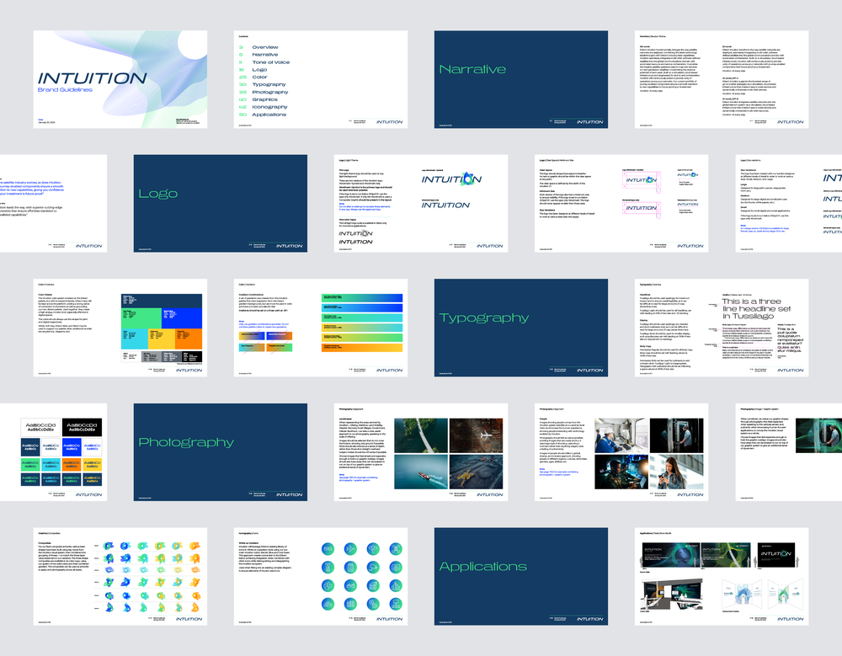Click the orange swatch in the color palette

(189, 339)
